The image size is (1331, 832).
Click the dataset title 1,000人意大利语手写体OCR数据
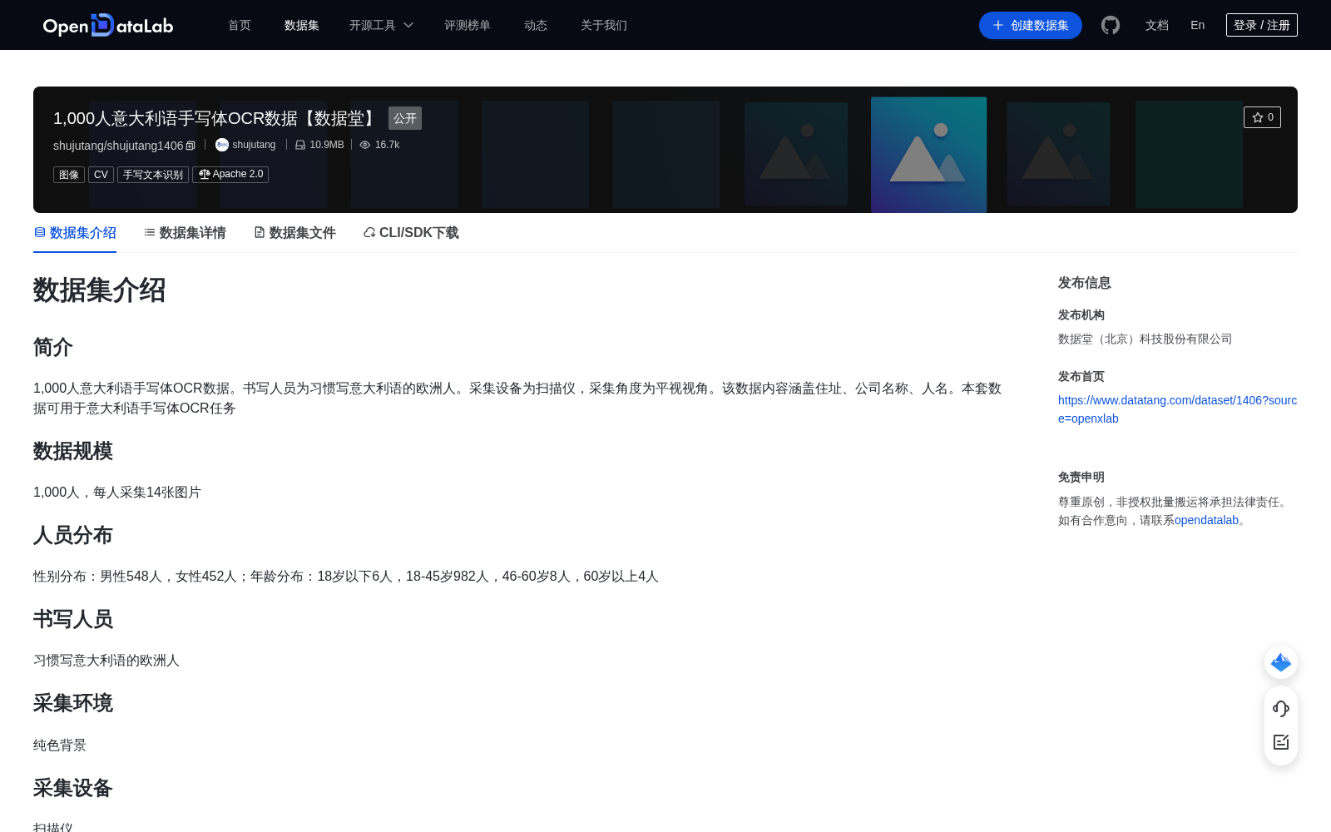[216, 118]
